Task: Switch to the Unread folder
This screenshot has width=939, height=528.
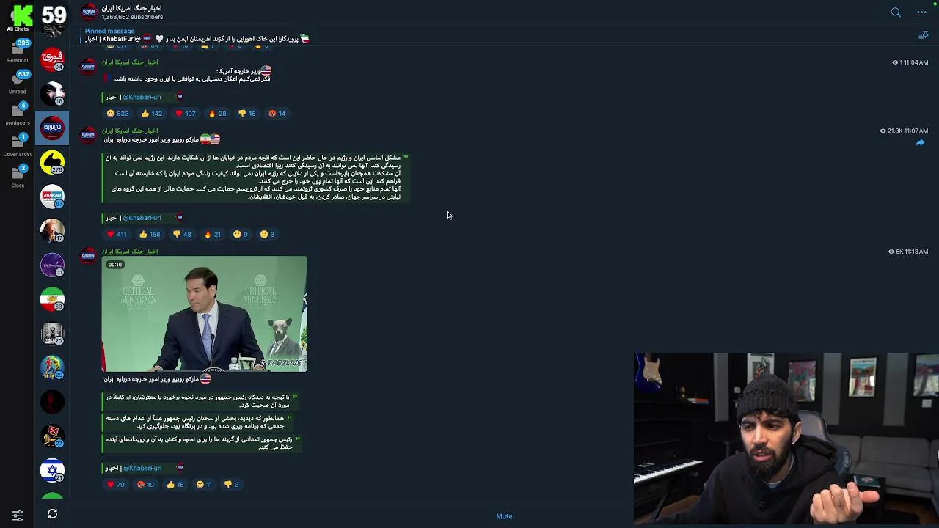Action: pyautogui.click(x=18, y=83)
